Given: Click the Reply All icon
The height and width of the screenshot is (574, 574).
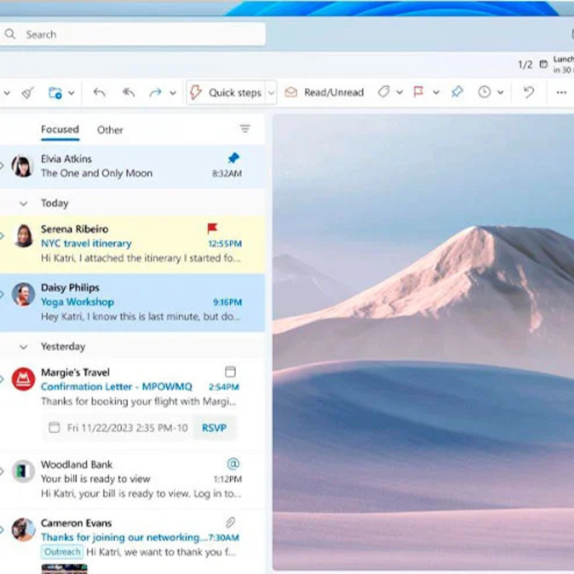Looking at the screenshot, I should (x=129, y=92).
